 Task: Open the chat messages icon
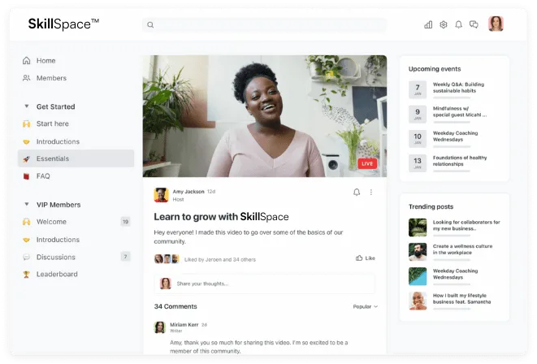click(x=474, y=24)
